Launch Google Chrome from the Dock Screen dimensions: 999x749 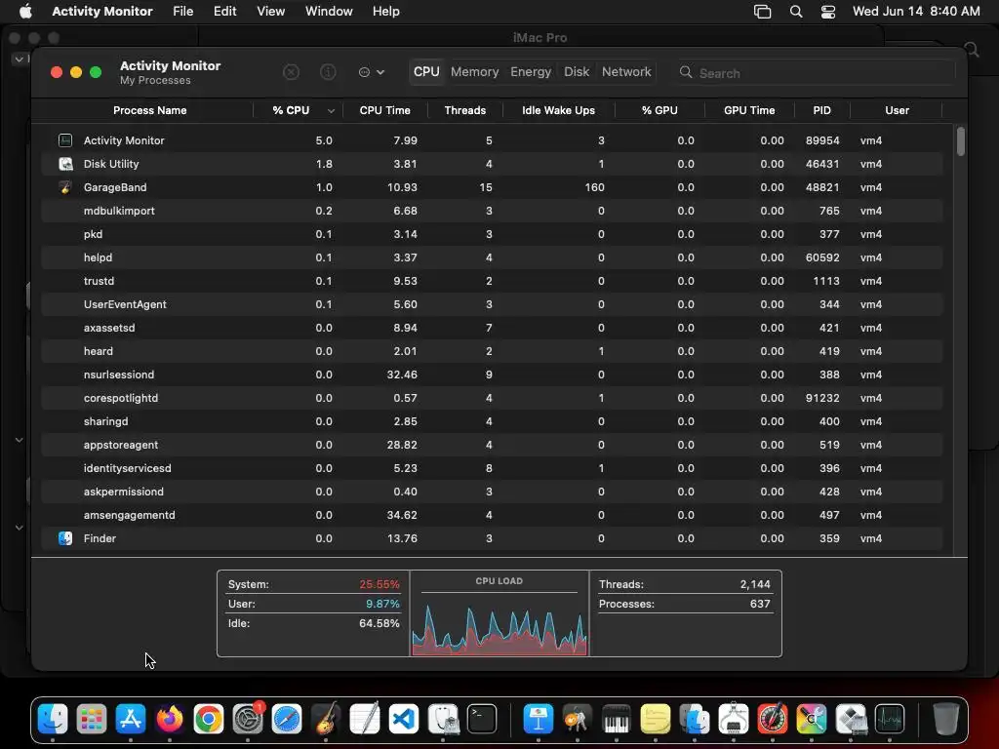pos(209,720)
